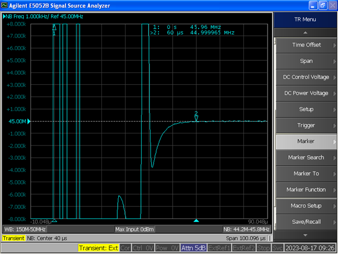Image resolution: width=338 pixels, height=254 pixels.
Task: Click the ExtRef1 status indicator
Action: tap(219, 248)
